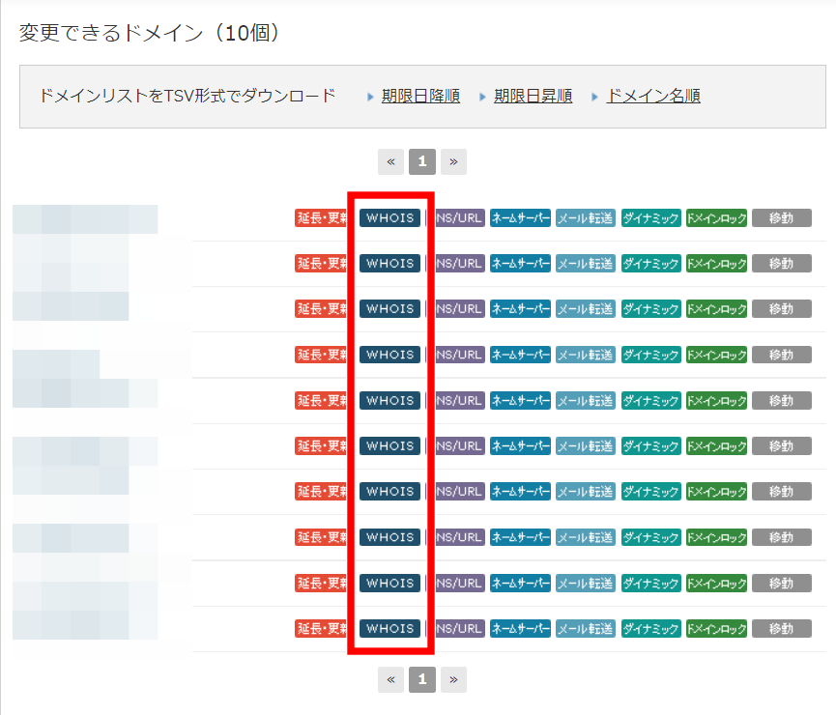Open 延長・更新 for the first domain row
Image resolution: width=836 pixels, height=715 pixels.
pyautogui.click(x=321, y=218)
